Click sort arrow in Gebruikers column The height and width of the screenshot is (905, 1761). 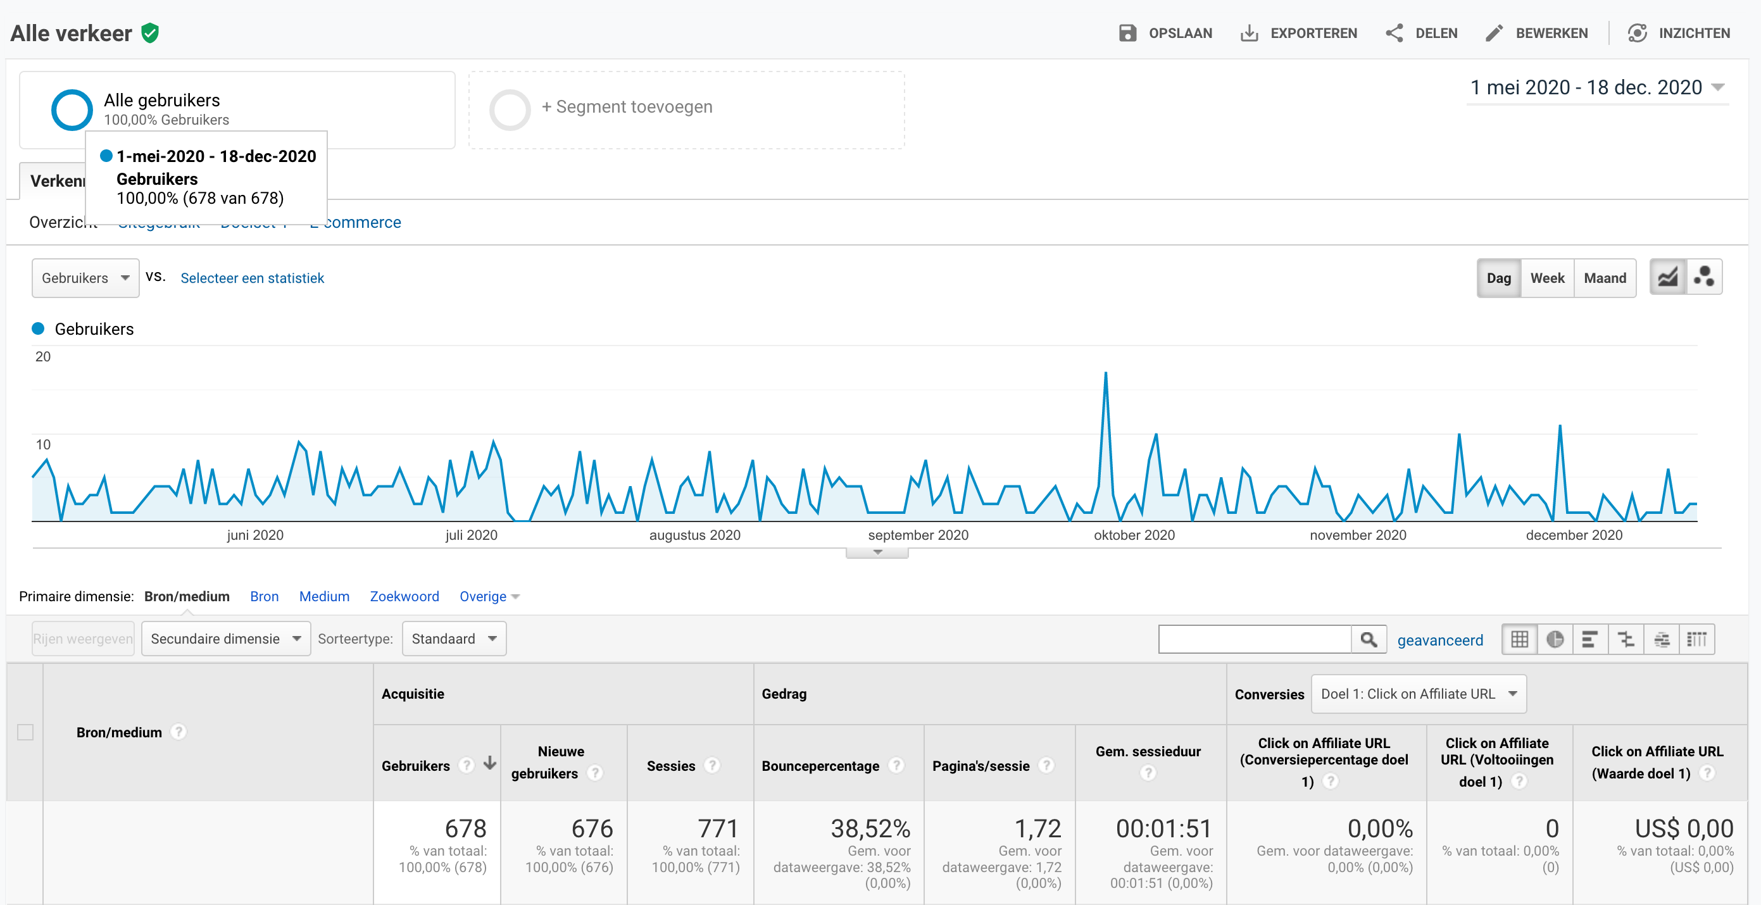point(489,763)
